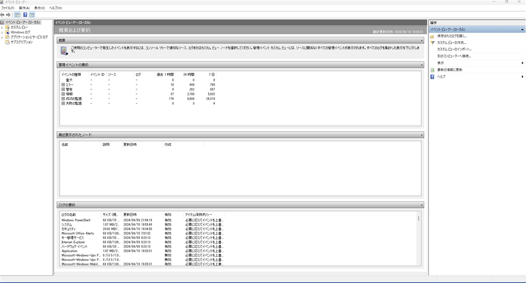
Task: Expand the カスタム ビュー tree node
Action: coord(2,28)
